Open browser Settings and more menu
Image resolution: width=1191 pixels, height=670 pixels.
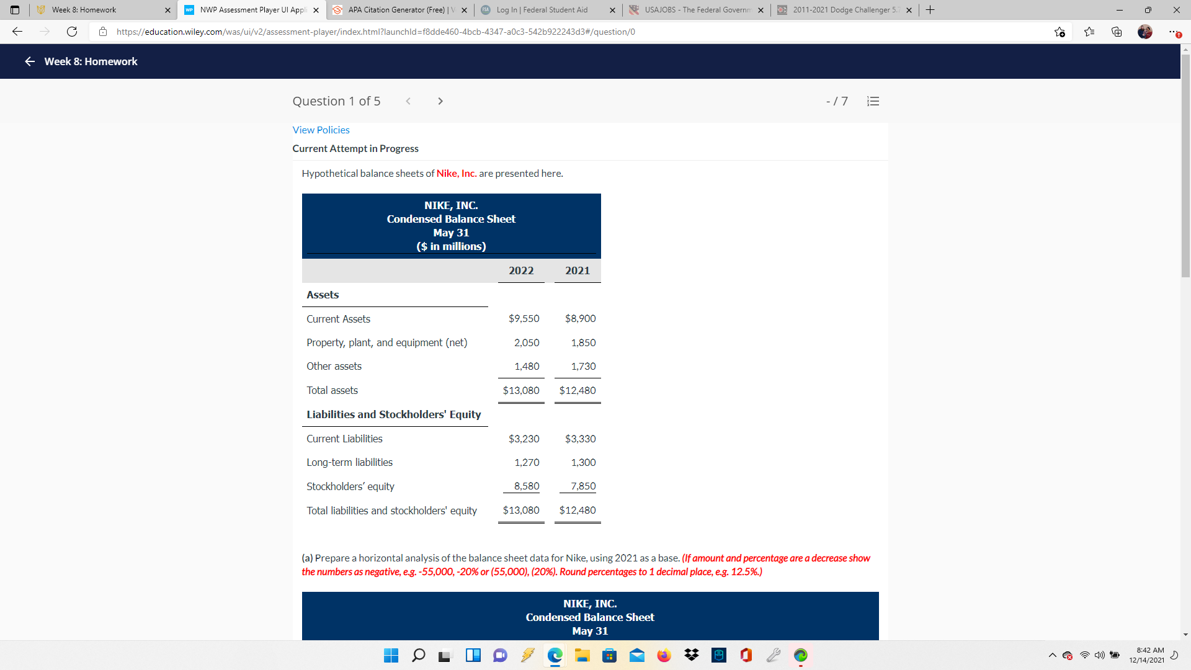click(x=1172, y=32)
